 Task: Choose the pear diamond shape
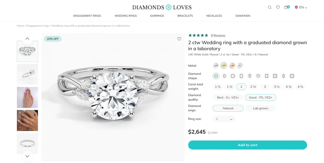(250, 76)
